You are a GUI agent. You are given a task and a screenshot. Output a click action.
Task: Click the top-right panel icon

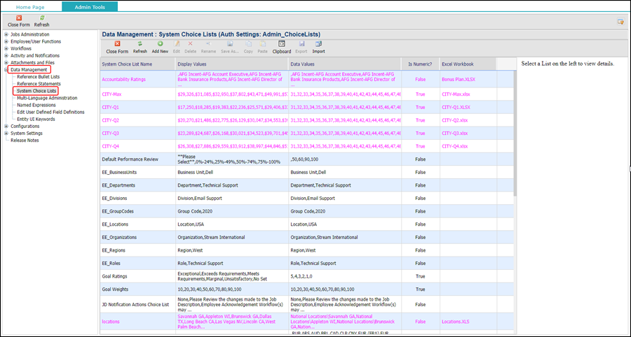[x=620, y=22]
